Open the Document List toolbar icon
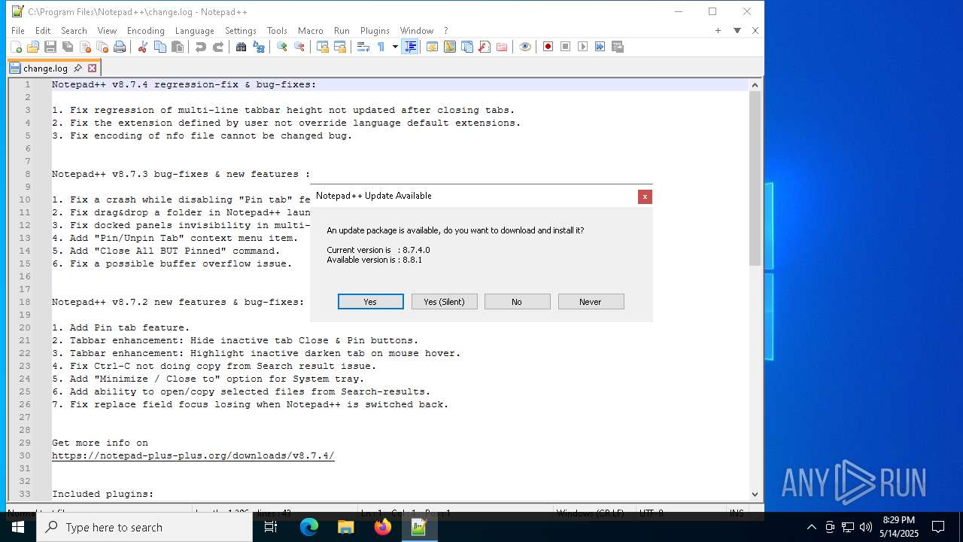This screenshot has width=963, height=542. pos(467,47)
